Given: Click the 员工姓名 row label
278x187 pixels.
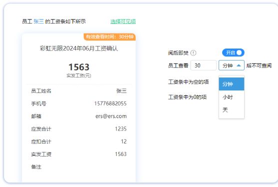Looking at the screenshot, I should [x=41, y=91].
